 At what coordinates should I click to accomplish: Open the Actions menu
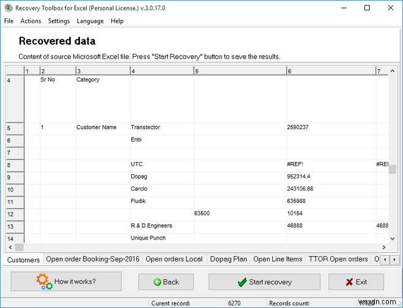(x=31, y=21)
